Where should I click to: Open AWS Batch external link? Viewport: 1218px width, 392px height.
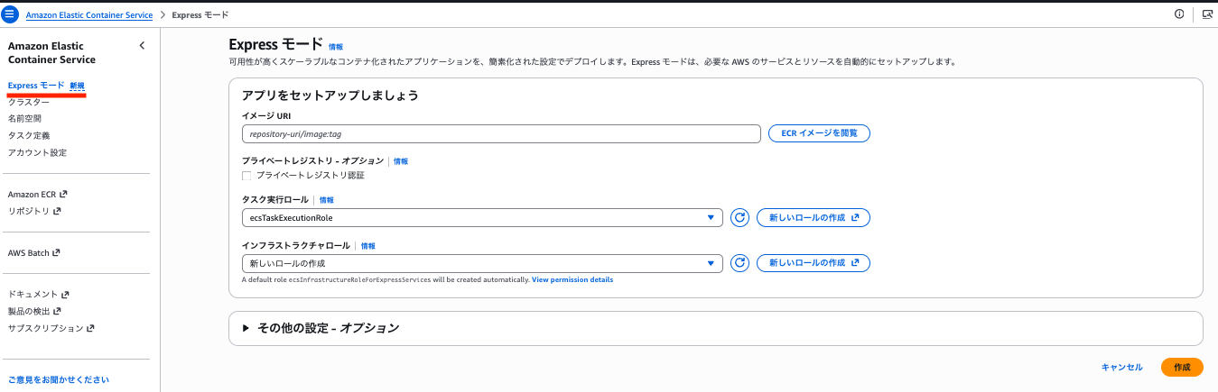(x=33, y=253)
